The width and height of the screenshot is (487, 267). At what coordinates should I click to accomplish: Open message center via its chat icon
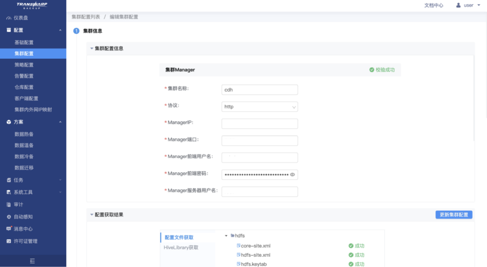9,229
